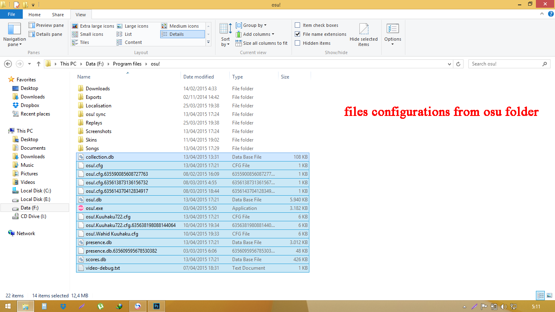Go back to previous folder
Screen dimensions: 555x312
pos(8,64)
